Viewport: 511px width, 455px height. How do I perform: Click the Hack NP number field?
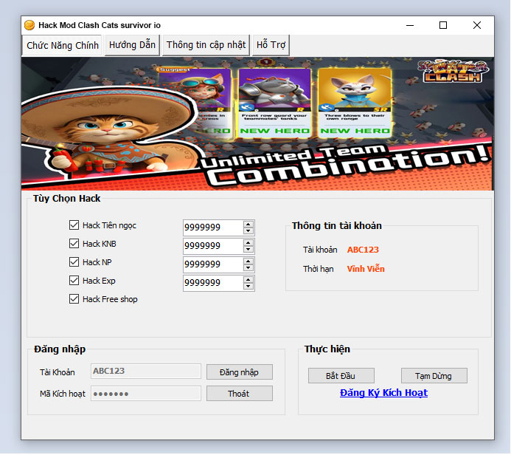213,264
